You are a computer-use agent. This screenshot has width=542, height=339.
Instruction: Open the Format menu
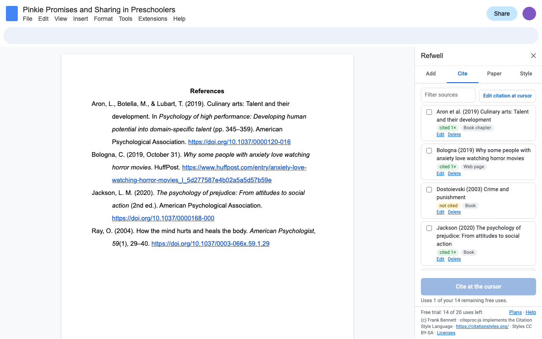[x=103, y=19]
